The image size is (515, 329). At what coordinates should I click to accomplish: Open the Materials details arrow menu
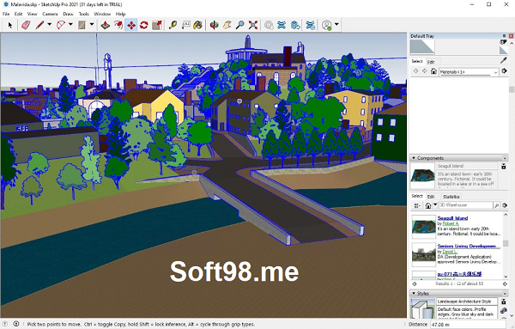[504, 71]
